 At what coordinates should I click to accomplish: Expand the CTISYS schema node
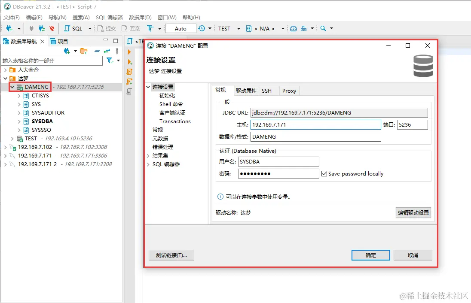19,96
